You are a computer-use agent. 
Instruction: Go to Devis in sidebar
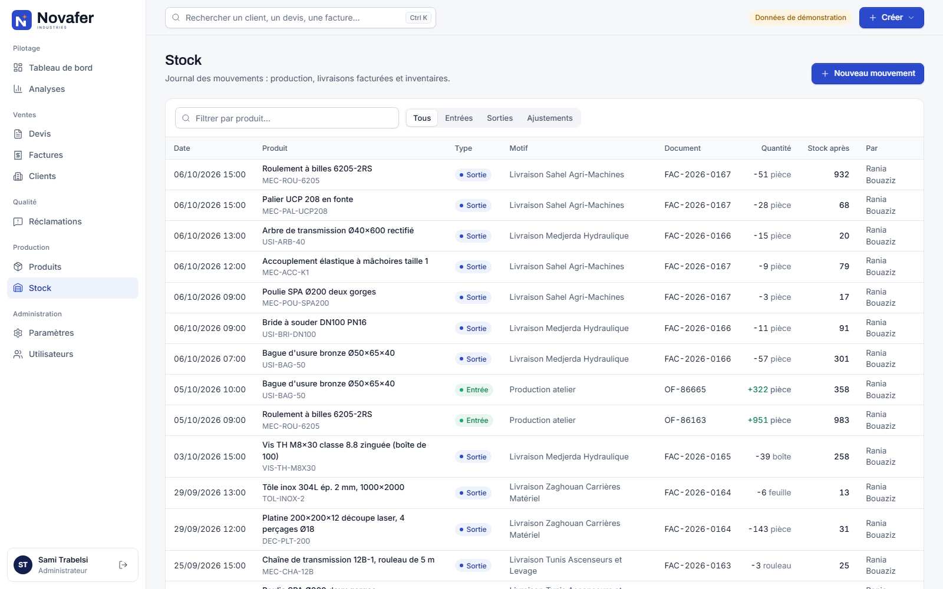click(x=72, y=134)
